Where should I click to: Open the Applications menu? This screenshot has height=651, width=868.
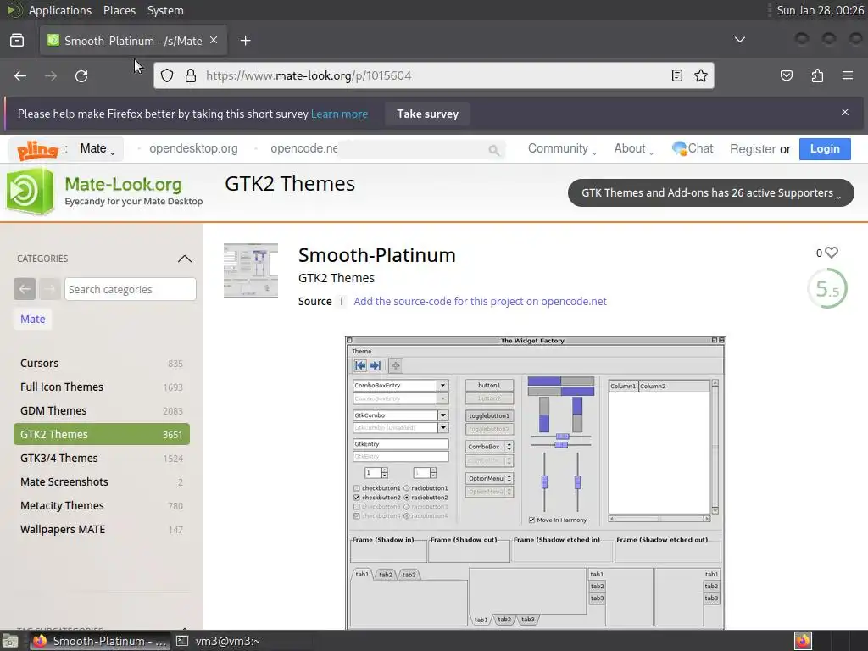point(60,10)
